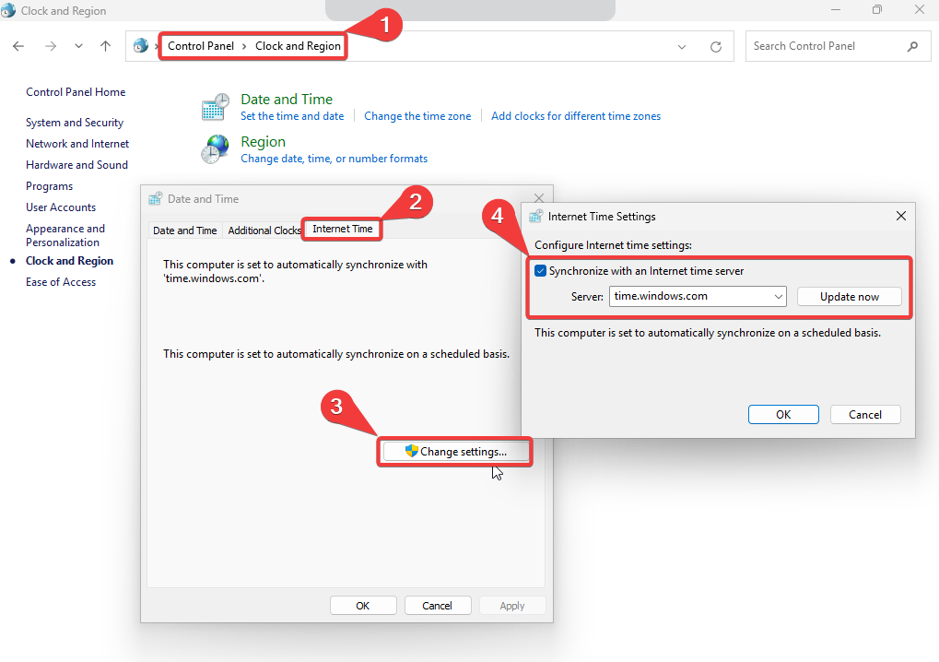Switch to the Date and Time tab

(185, 231)
